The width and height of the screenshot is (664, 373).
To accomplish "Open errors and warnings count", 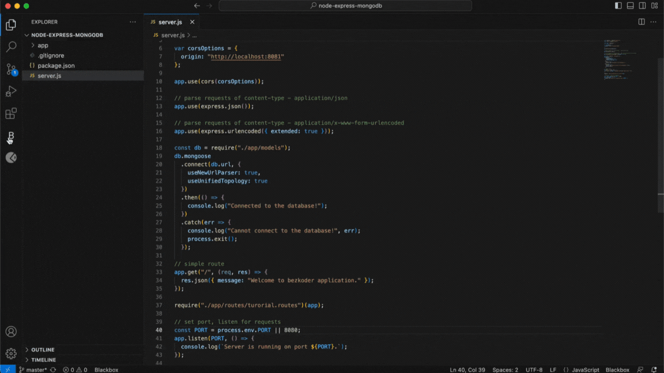I will (75, 370).
